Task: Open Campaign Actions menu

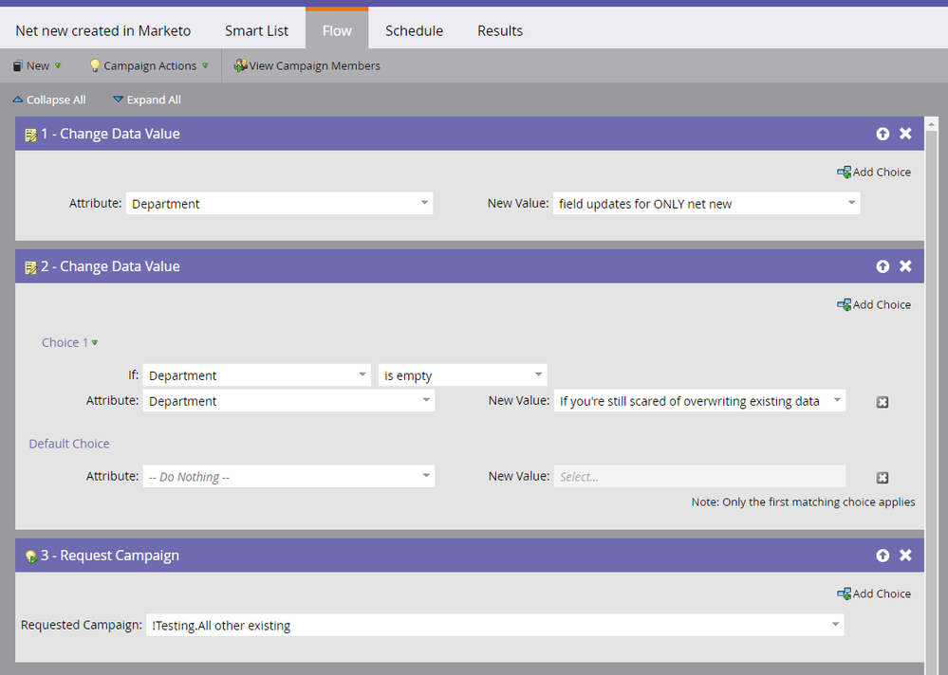Action: [149, 65]
